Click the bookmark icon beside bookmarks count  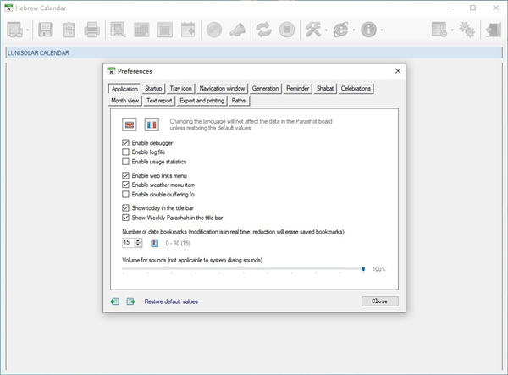tap(155, 243)
